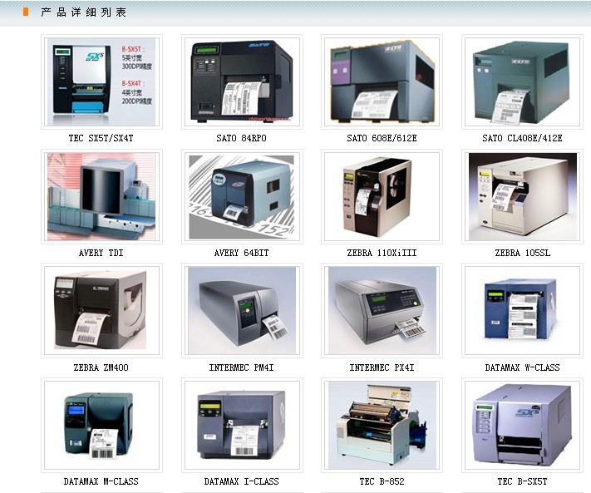Screen dimensions: 591x493
Task: Click the ZEBRA 105SL caption link
Action: click(x=522, y=253)
